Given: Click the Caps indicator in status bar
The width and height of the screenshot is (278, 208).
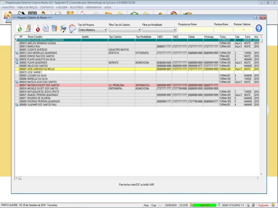Looking at the screenshot, I should [x=154, y=205].
